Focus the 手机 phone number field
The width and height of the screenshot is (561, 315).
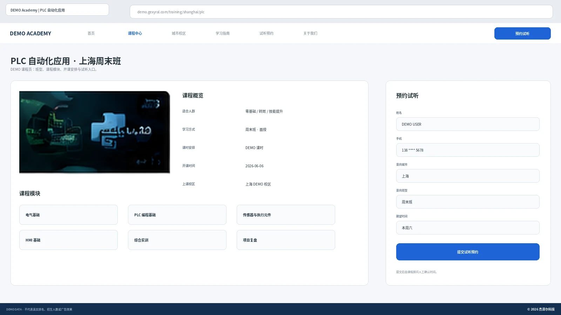(x=468, y=150)
